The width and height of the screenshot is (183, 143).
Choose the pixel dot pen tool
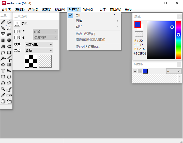[3, 28]
